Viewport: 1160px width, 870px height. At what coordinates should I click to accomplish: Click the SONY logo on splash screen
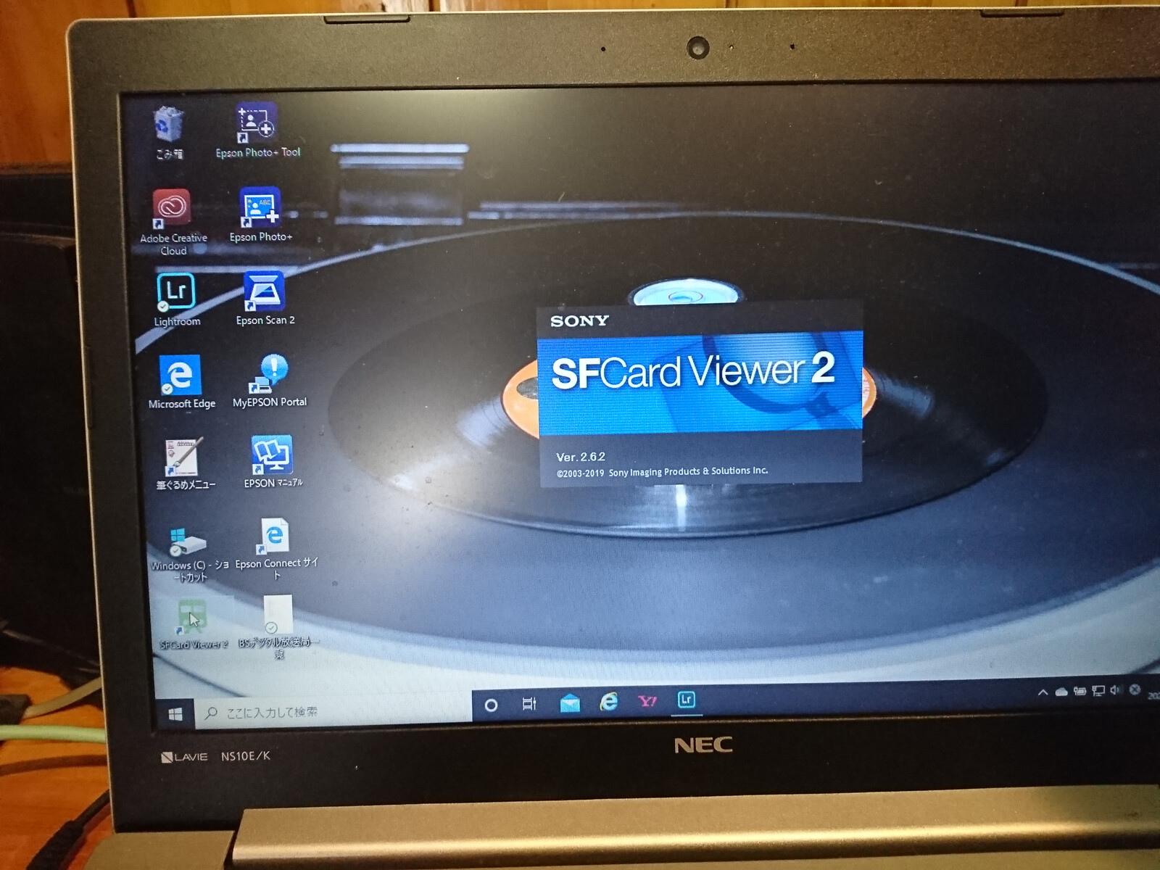579,321
